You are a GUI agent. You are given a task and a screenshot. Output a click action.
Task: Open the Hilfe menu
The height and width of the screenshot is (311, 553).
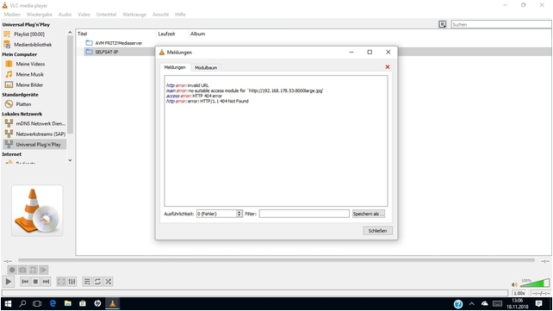click(x=180, y=15)
